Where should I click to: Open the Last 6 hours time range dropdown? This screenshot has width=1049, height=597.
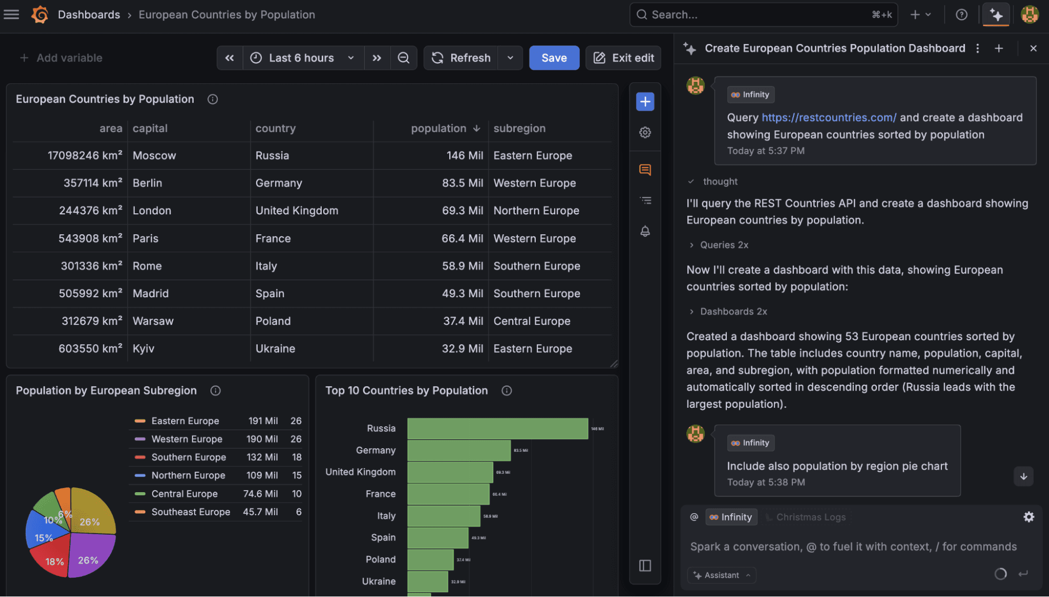[303, 58]
